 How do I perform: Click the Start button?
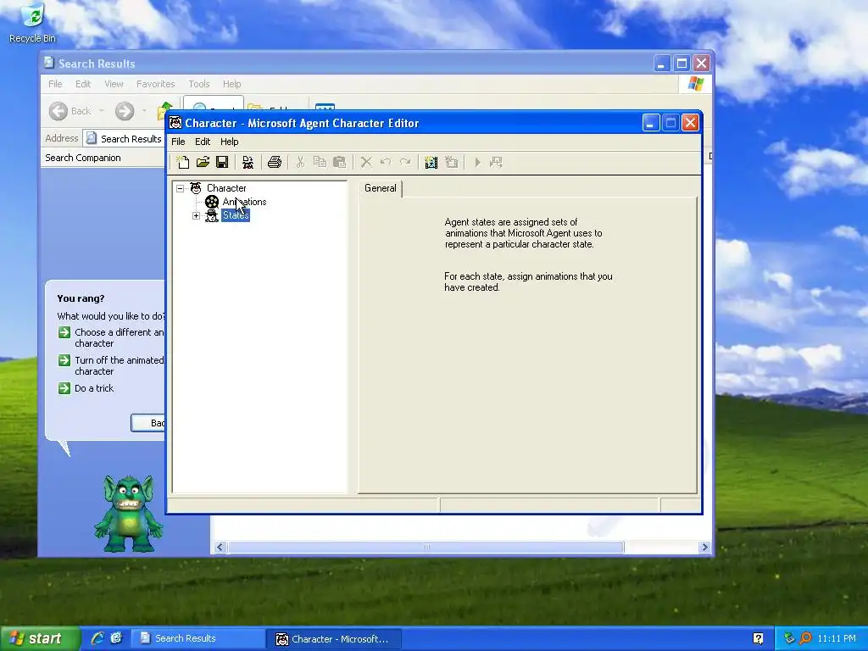(39, 638)
